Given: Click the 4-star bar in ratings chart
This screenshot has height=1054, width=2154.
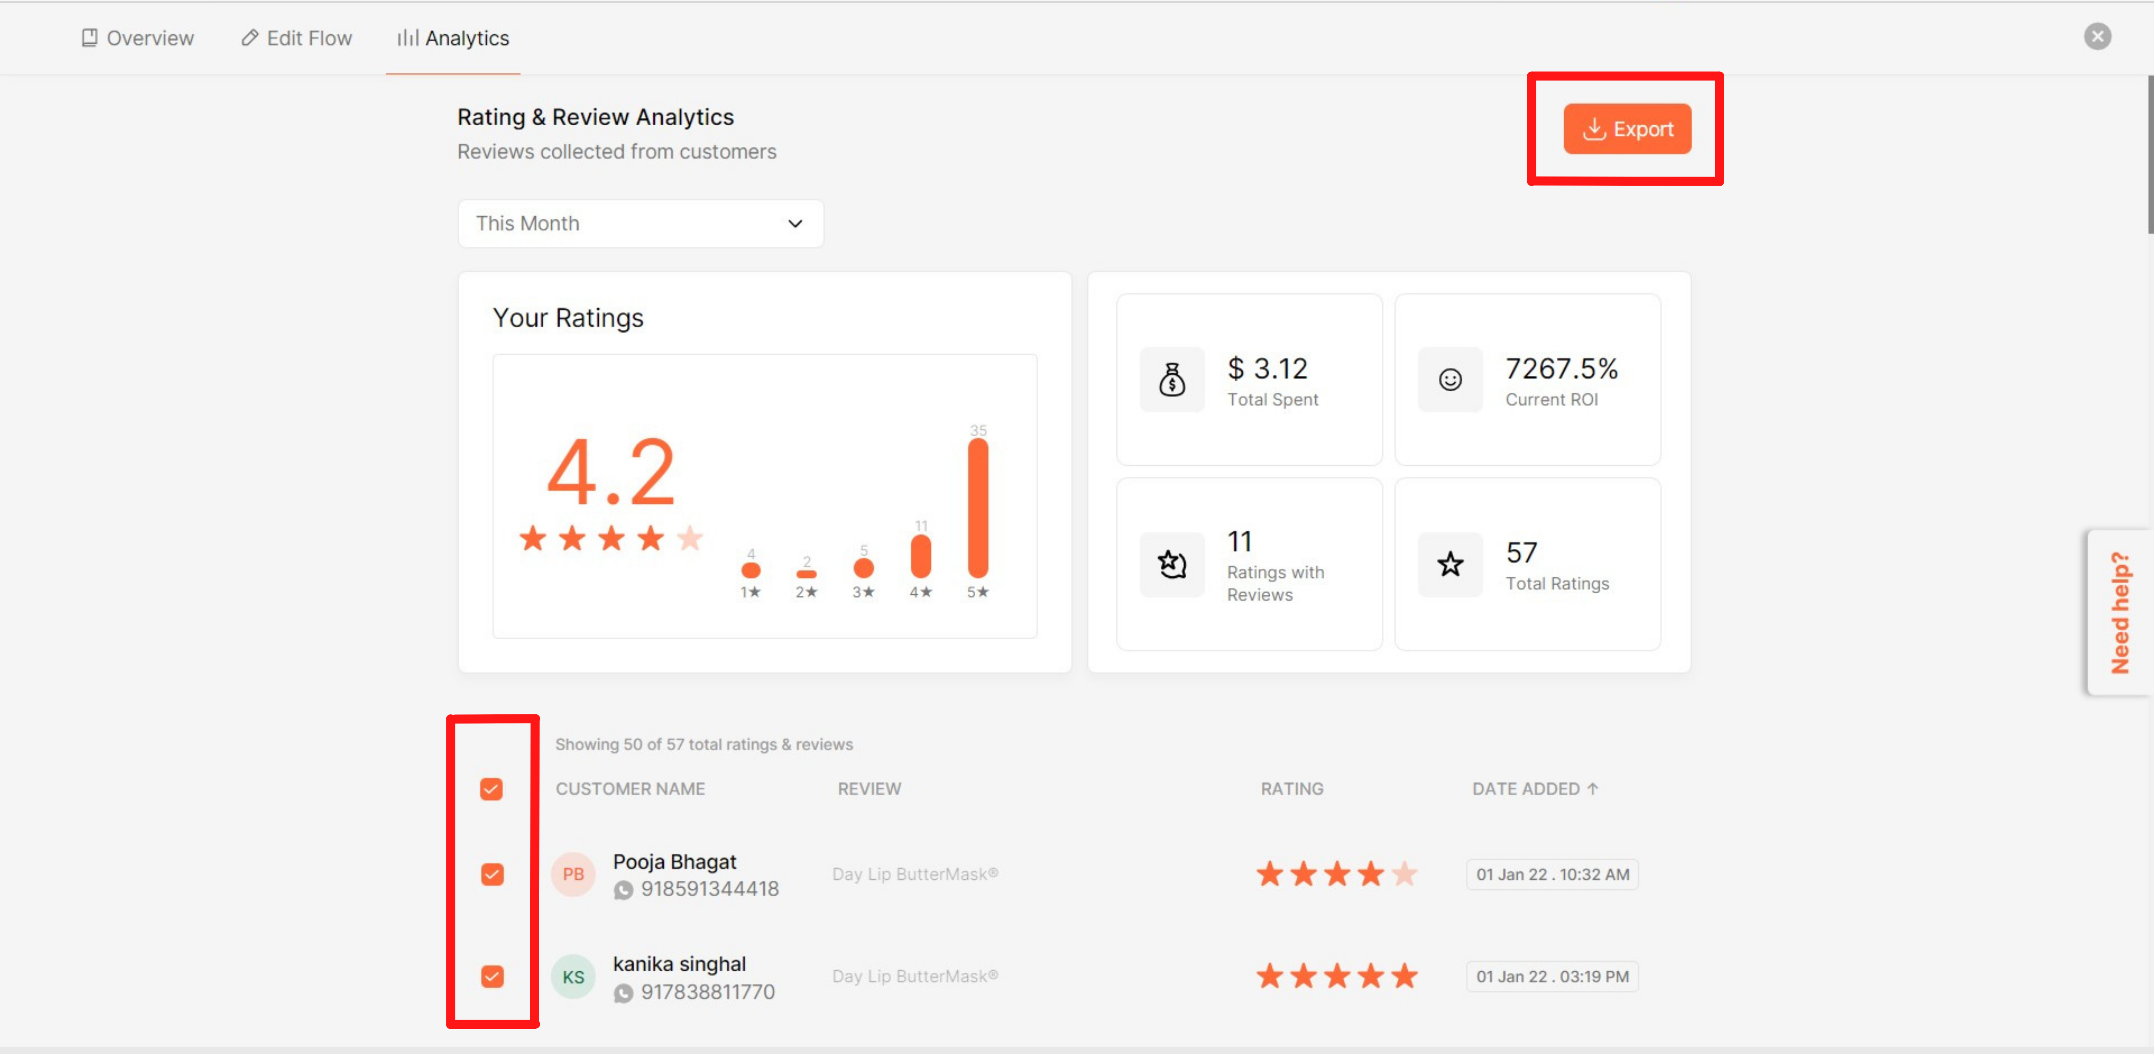Looking at the screenshot, I should tap(920, 555).
